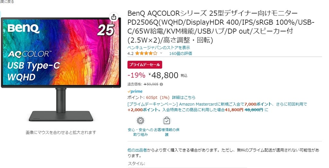Image resolution: width=329 pixels, height=168 pixels.
Task: Click the 安心・安全への取り組み text link
Action: coord(140,132)
